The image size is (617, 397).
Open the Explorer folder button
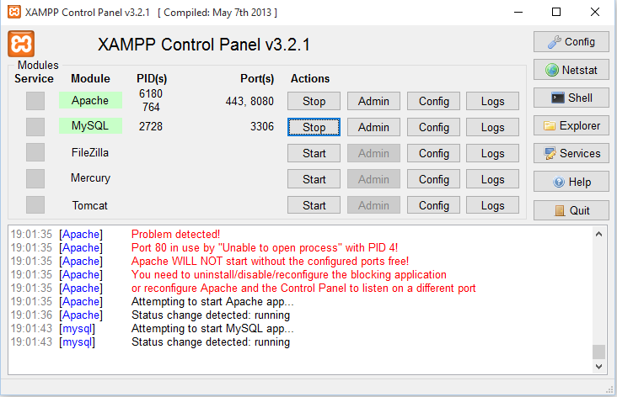click(571, 125)
